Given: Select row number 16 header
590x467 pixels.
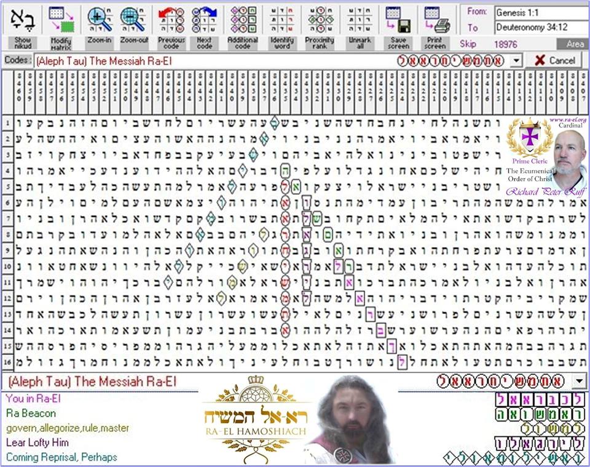Looking at the screenshot, I should tap(7, 362).
